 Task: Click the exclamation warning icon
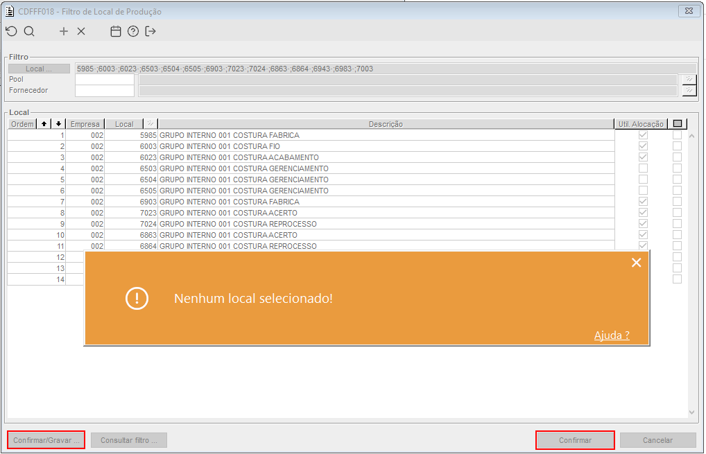pyautogui.click(x=137, y=298)
